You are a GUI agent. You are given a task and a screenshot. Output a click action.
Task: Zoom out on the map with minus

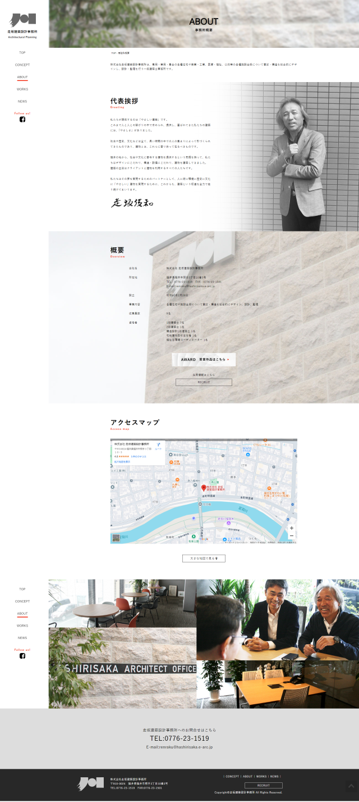click(x=291, y=536)
